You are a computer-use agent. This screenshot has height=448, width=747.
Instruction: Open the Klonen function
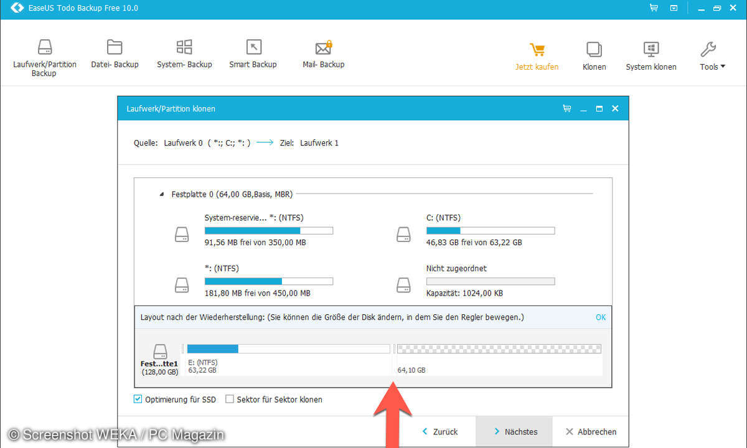(594, 57)
